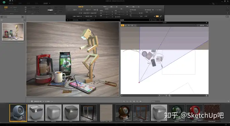Open the first top dropdown in render panel
Screen dimensions: 230x126
click(112, 7)
